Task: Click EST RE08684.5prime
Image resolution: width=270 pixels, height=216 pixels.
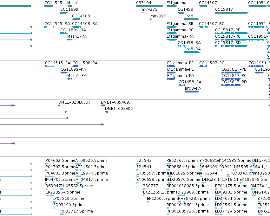Action: click(x=168, y=170)
